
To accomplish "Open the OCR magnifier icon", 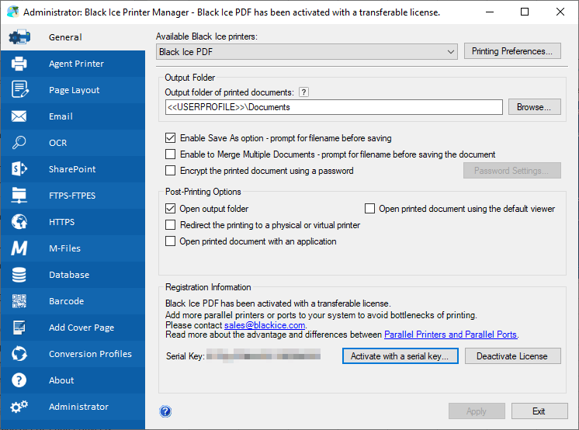I will [x=19, y=143].
